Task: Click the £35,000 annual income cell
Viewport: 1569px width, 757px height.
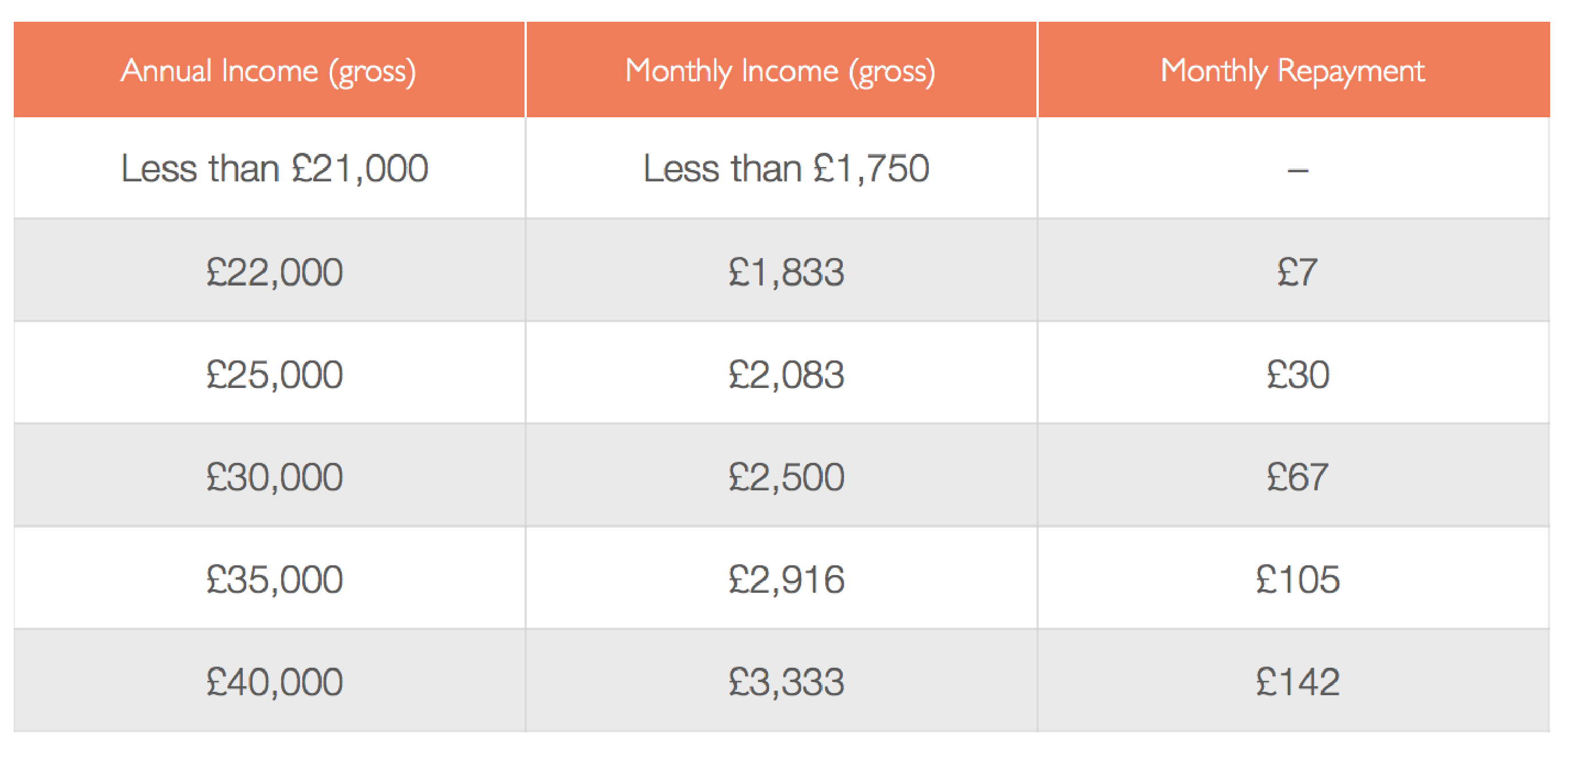Action: coord(269,578)
